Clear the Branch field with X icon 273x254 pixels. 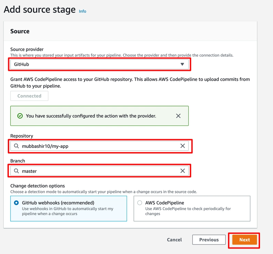pos(183,171)
